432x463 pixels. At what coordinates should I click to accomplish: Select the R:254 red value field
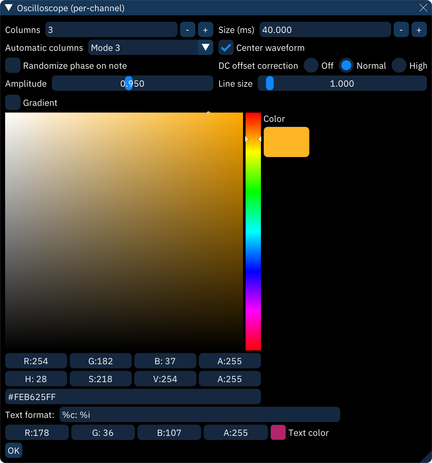point(36,361)
